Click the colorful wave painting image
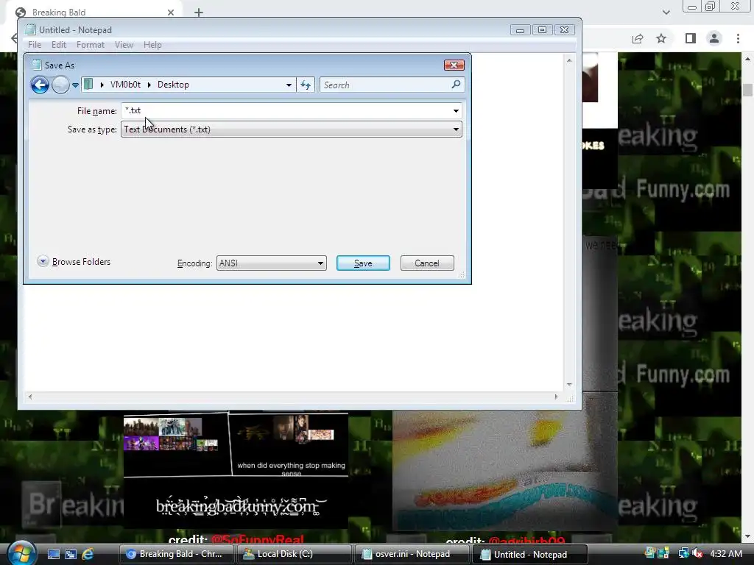The image size is (754, 565). [505, 470]
